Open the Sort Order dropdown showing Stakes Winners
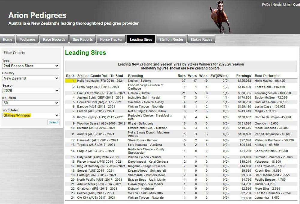The height and width of the screenshot is (204, 300). [x=31, y=115]
